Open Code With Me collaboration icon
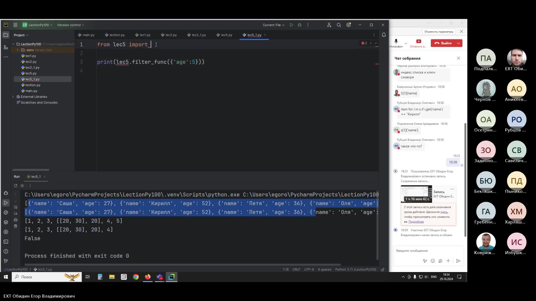The image size is (536, 301). pos(329,25)
